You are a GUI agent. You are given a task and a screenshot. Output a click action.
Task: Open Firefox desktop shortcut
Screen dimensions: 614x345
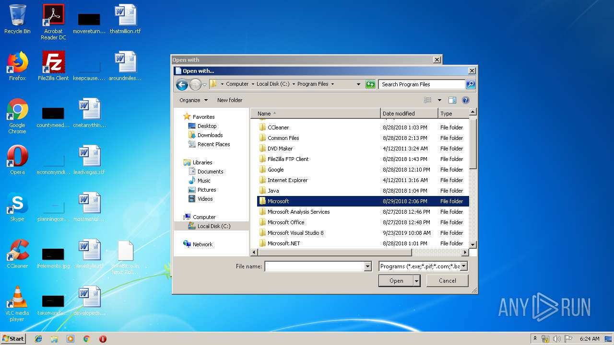coord(17,66)
